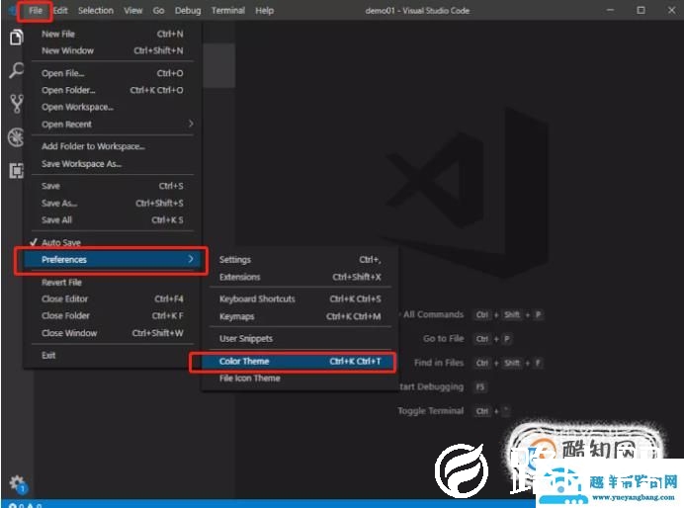Open the View menu
684x508 pixels.
132,11
